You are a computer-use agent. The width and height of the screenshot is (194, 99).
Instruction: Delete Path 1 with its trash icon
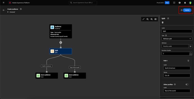pyautogui.click(x=188, y=61)
